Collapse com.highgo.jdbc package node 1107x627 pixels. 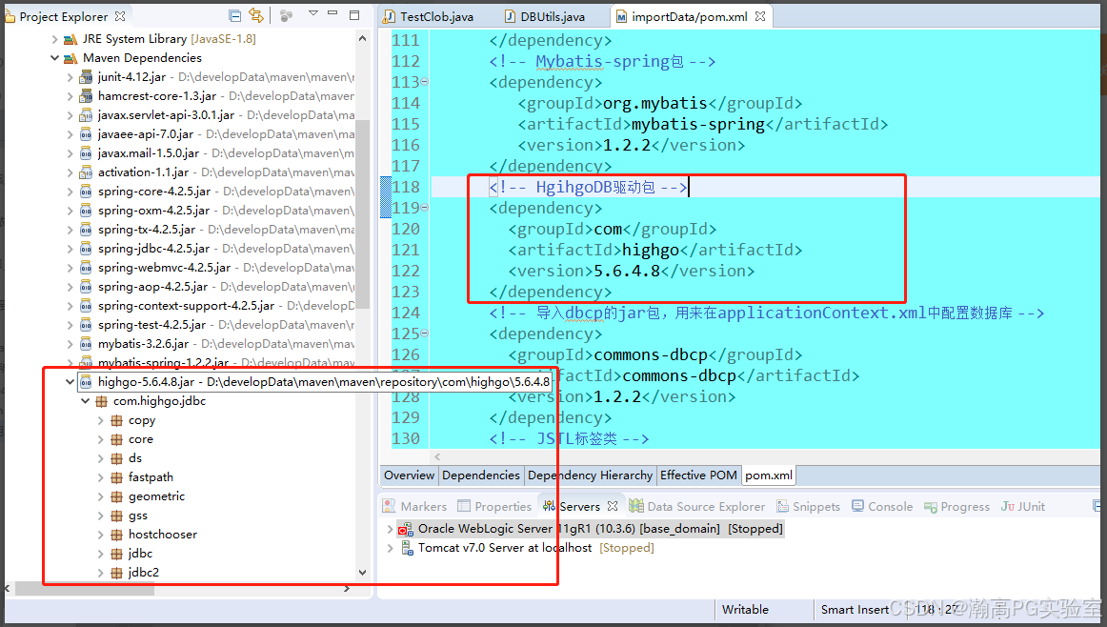click(86, 401)
